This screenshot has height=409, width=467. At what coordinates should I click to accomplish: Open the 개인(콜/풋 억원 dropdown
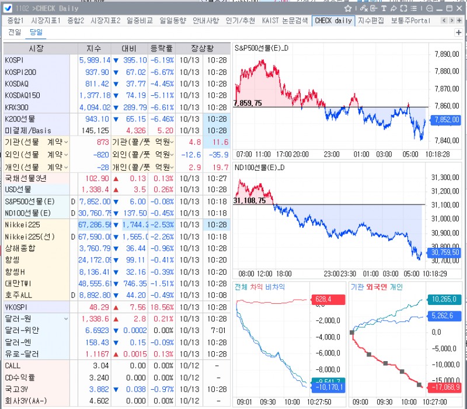[x=172, y=167]
